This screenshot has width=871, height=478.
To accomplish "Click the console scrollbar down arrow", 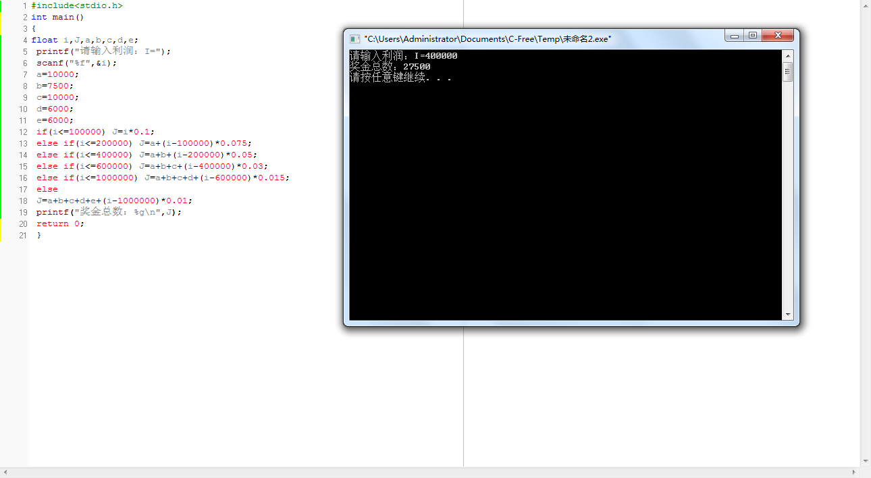I will (788, 315).
